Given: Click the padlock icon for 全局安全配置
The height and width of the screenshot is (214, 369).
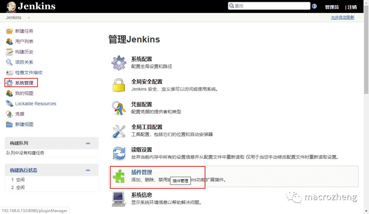Looking at the screenshot, I should [119, 85].
